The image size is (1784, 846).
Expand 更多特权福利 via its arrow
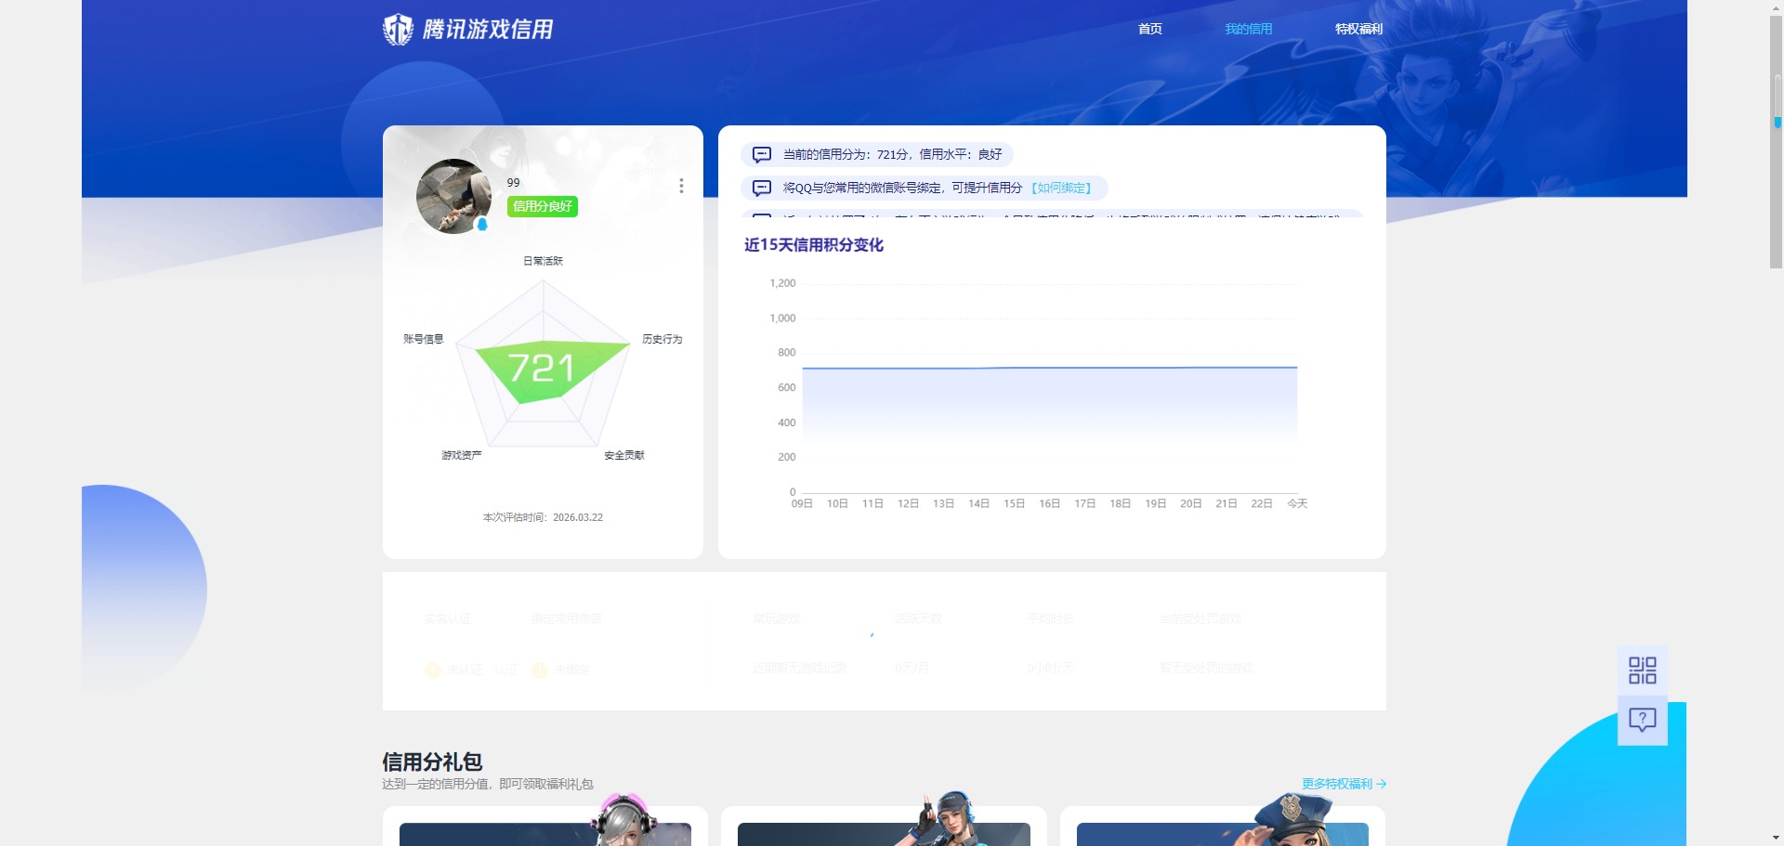pos(1381,784)
